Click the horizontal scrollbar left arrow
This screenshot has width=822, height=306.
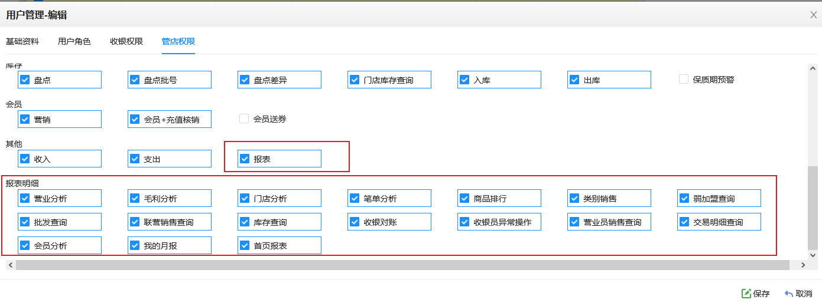[x=10, y=265]
